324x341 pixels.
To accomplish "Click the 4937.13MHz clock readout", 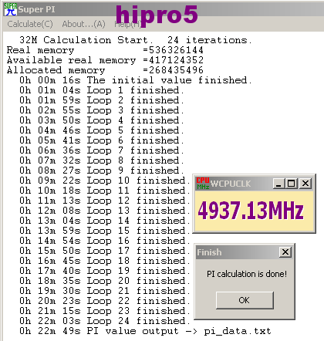I will click(x=251, y=211).
